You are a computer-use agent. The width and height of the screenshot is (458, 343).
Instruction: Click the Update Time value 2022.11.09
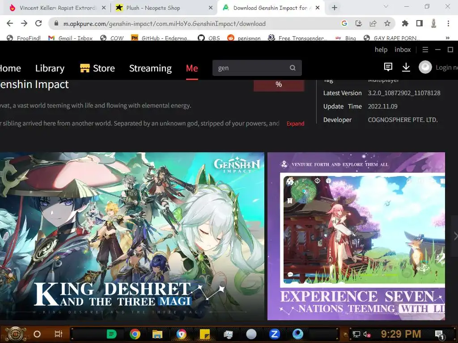383,106
